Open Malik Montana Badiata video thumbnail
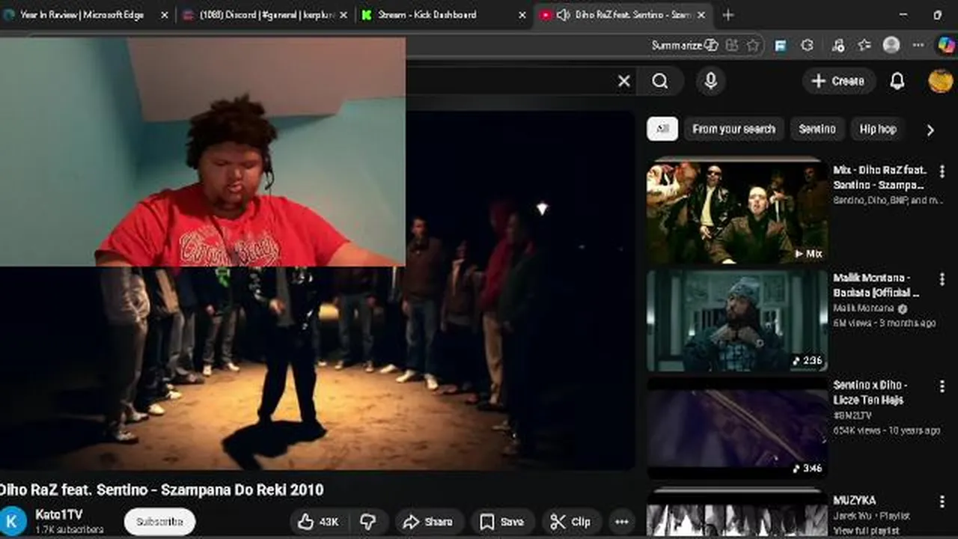958x539 pixels. 737,320
